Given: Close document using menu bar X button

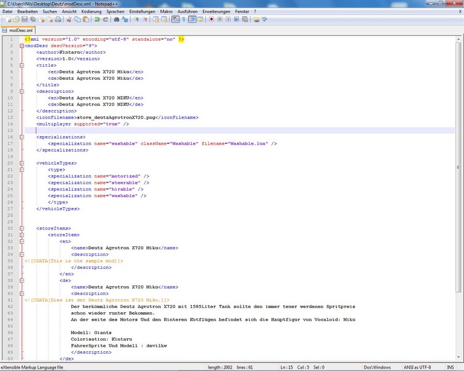Looking at the screenshot, I should pyautogui.click(x=460, y=12).
